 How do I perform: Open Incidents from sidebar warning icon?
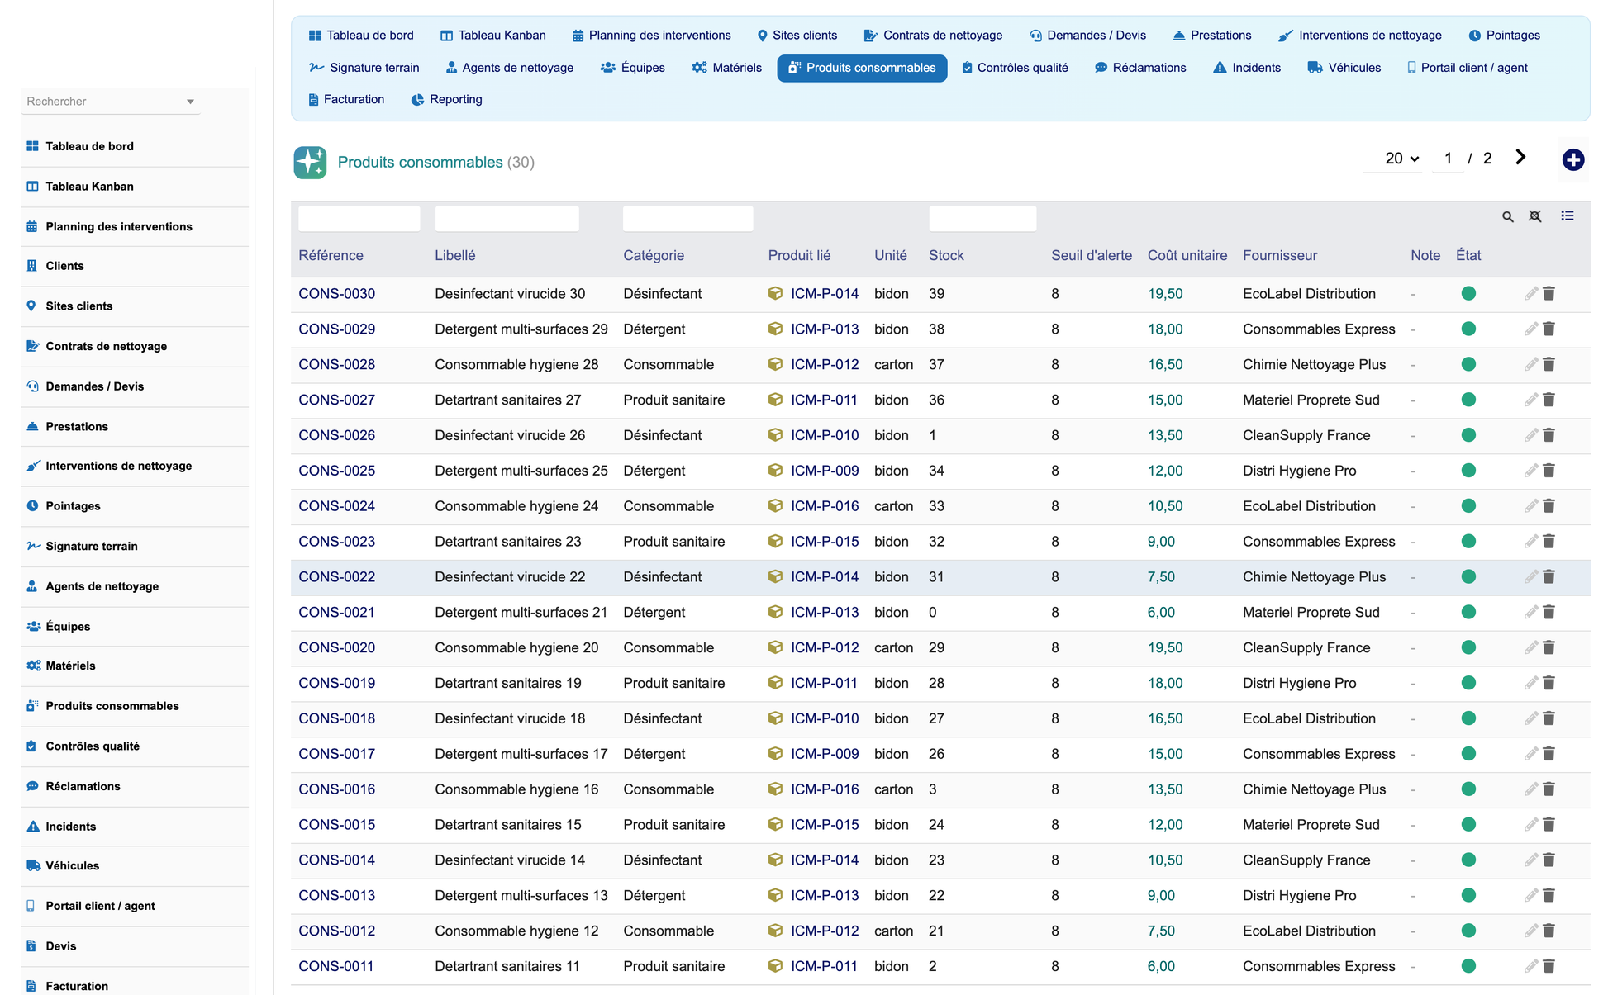pyautogui.click(x=33, y=826)
